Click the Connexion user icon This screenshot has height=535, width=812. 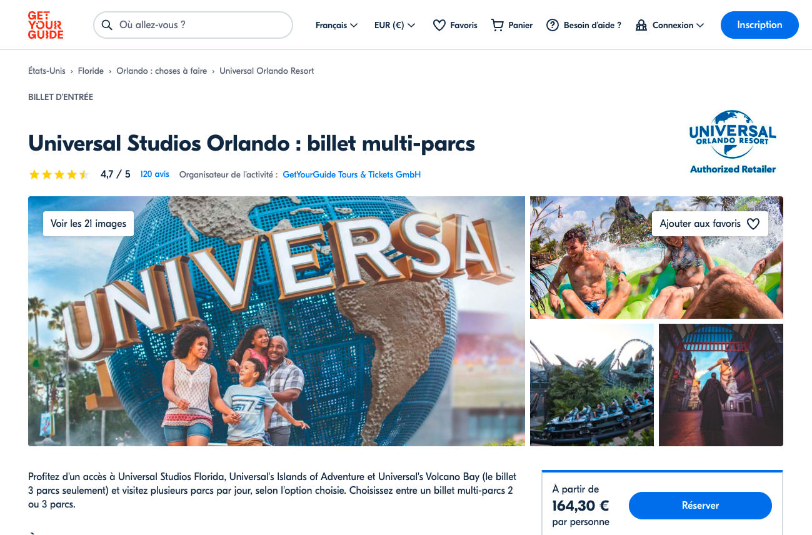click(x=641, y=25)
